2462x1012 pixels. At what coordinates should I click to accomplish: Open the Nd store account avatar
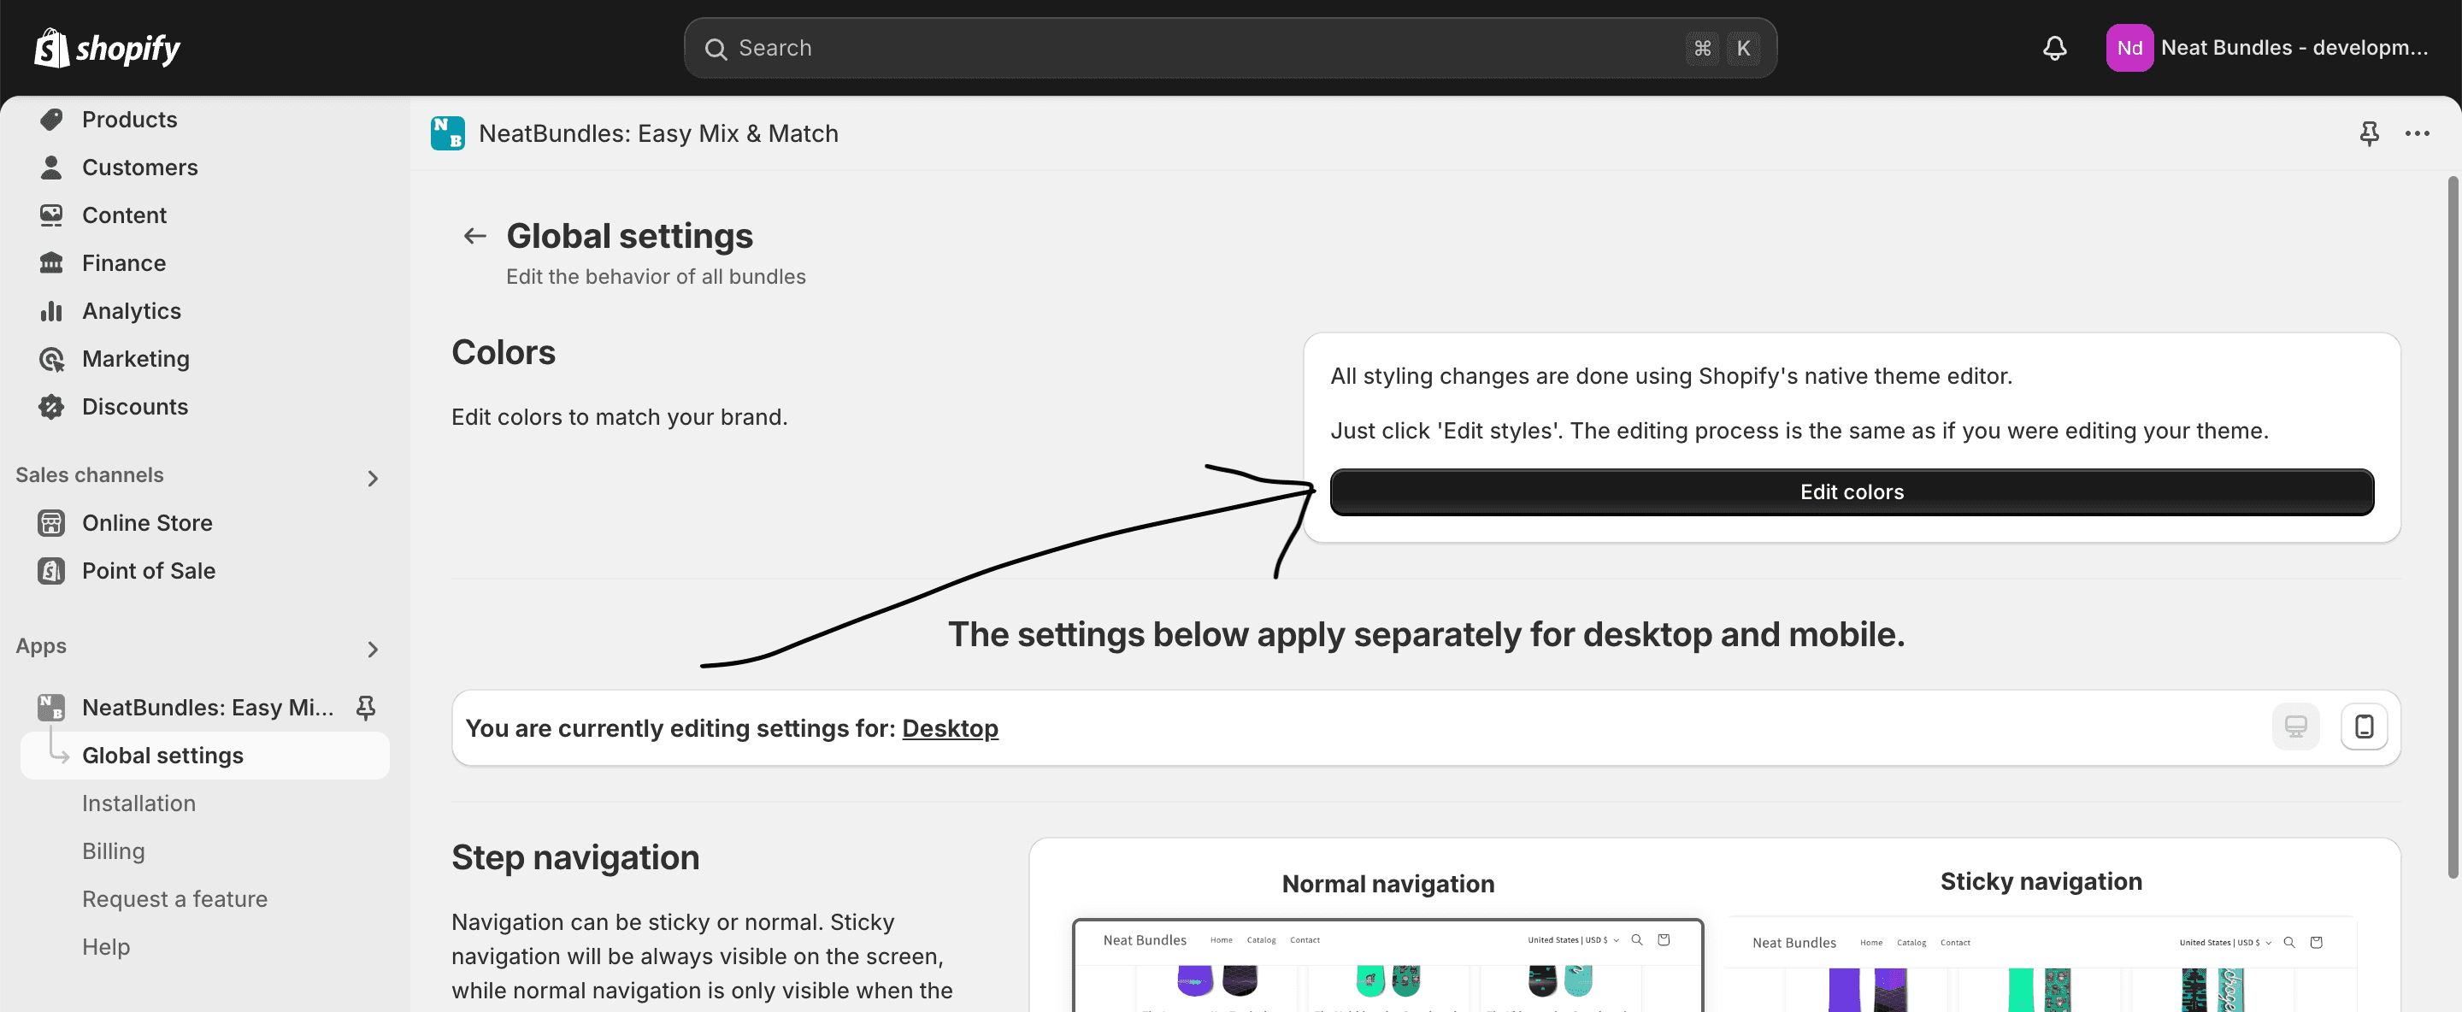pos(2129,48)
